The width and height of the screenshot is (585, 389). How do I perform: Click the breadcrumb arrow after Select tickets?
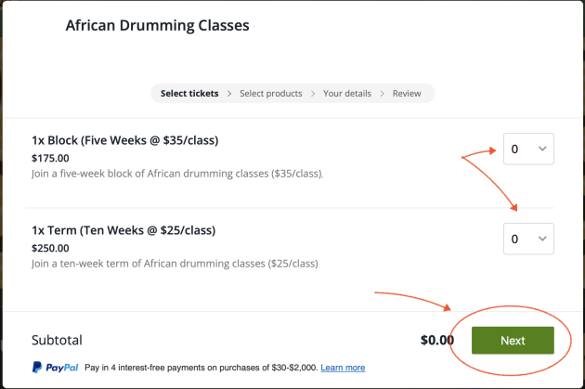229,93
